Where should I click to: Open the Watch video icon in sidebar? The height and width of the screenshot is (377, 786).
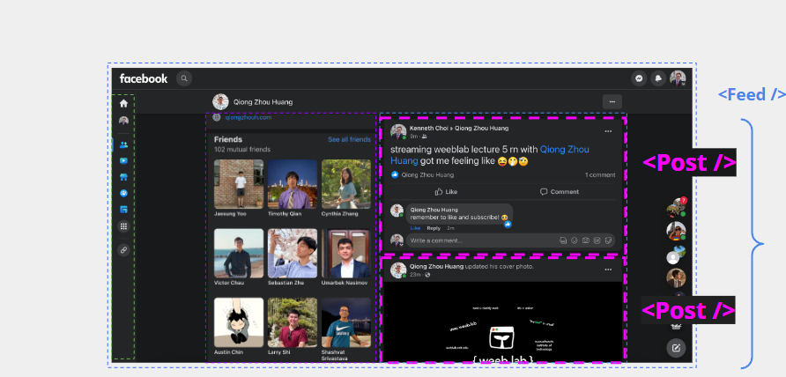(x=123, y=161)
